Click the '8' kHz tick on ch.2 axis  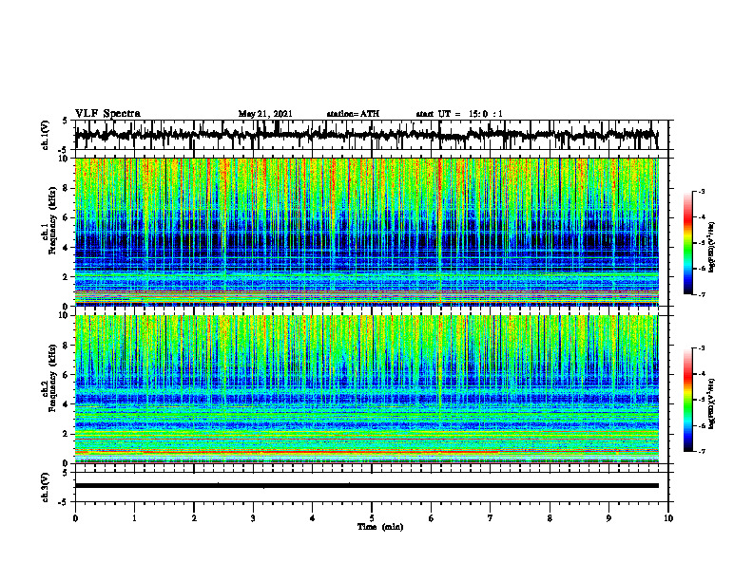coord(67,346)
